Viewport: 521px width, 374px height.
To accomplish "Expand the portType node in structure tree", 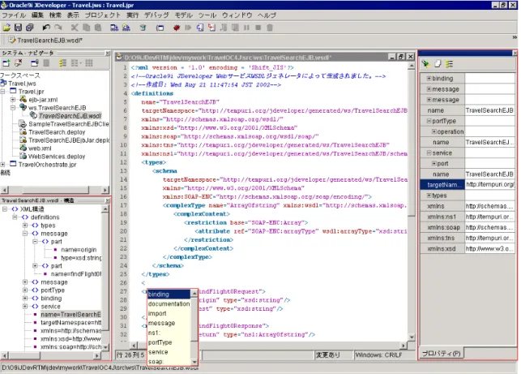I will tap(25, 290).
